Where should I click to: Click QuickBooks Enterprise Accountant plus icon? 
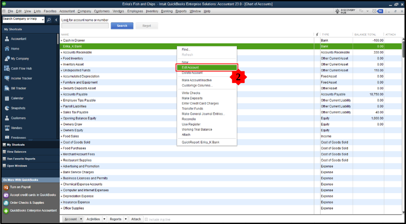point(6,211)
